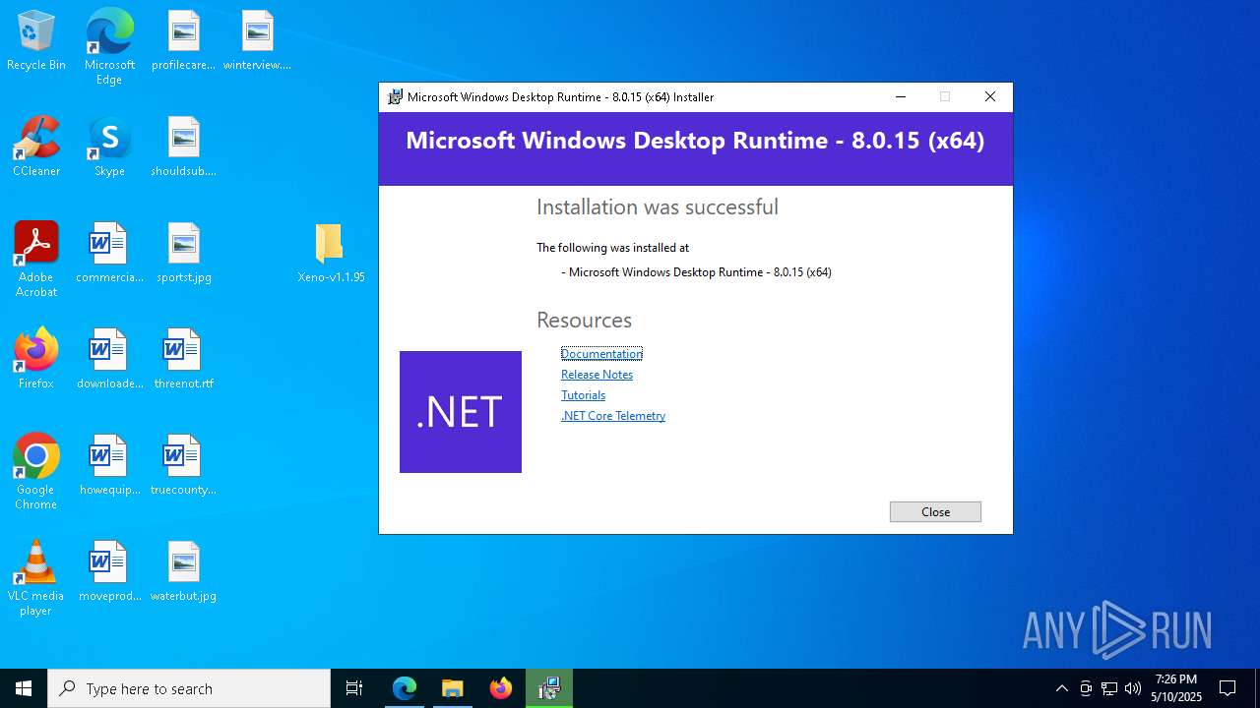Select the Google Chrome desktop shortcut
The height and width of the screenshot is (708, 1260).
coord(36,472)
